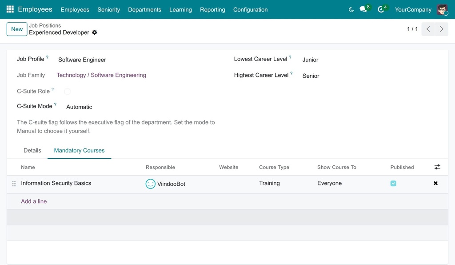The width and height of the screenshot is (455, 265).
Task: Show help for C-Suite Role field
Action: point(52,90)
